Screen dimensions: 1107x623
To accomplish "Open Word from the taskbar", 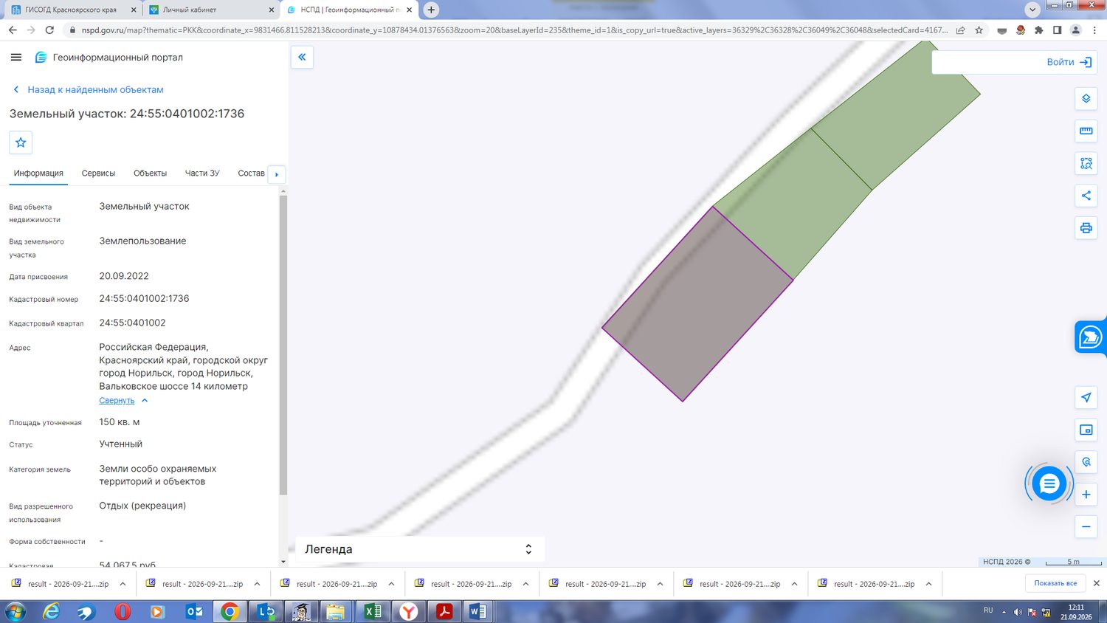I will click(x=477, y=611).
